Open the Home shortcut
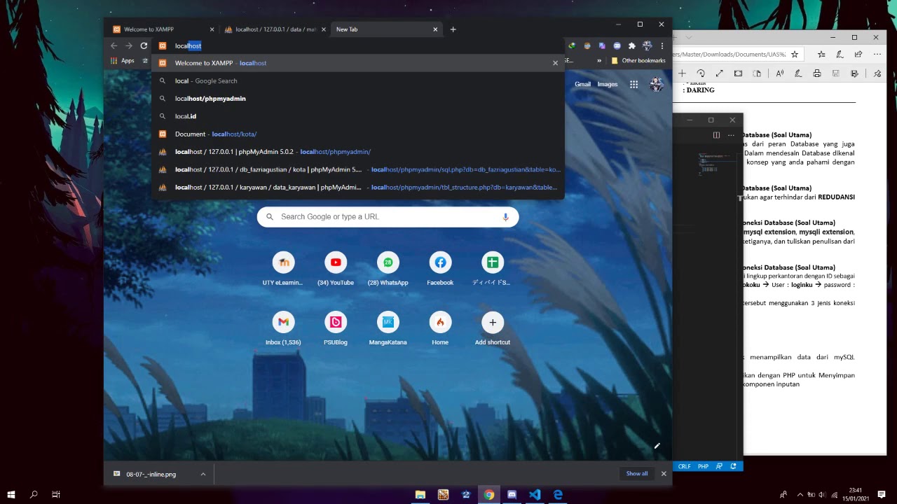Viewport: 897px width, 504px height. click(440, 329)
